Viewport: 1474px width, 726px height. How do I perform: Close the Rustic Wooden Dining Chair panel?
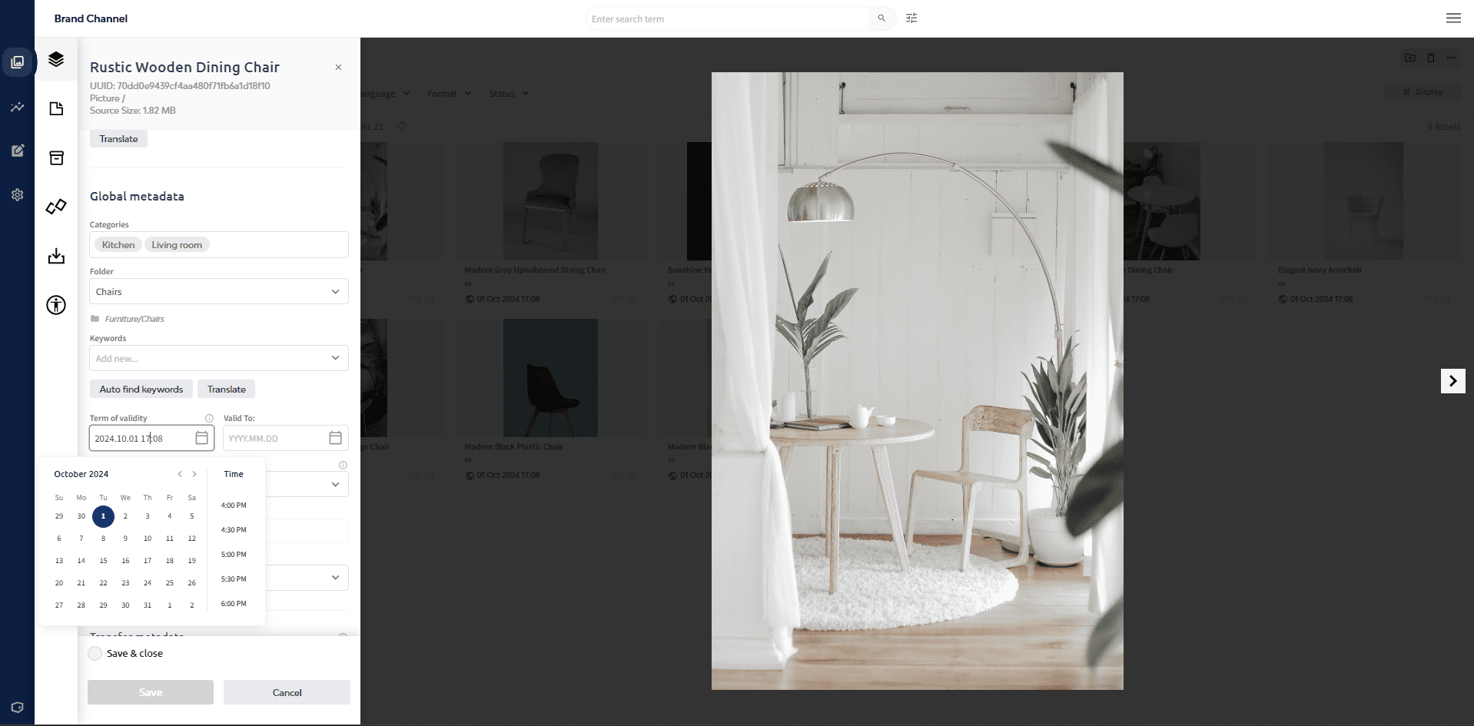[x=338, y=68]
